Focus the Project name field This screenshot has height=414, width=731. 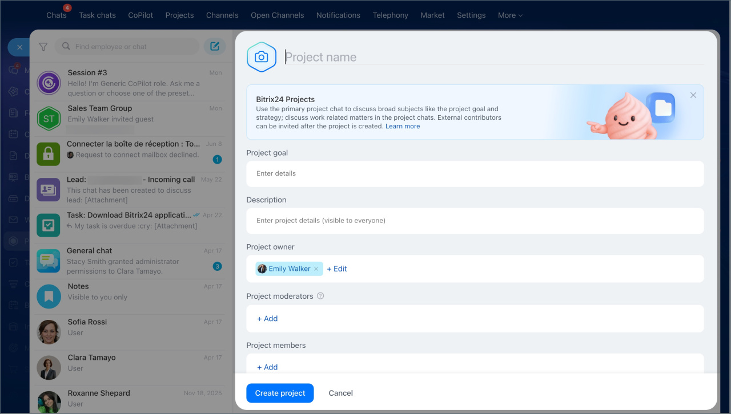(494, 57)
